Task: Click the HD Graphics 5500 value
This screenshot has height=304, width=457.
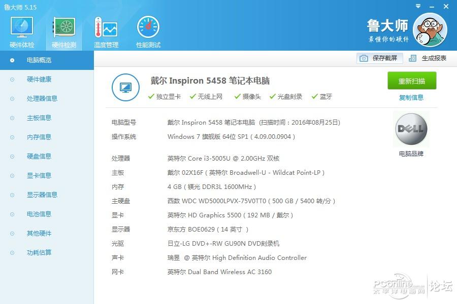Action: coord(230,215)
